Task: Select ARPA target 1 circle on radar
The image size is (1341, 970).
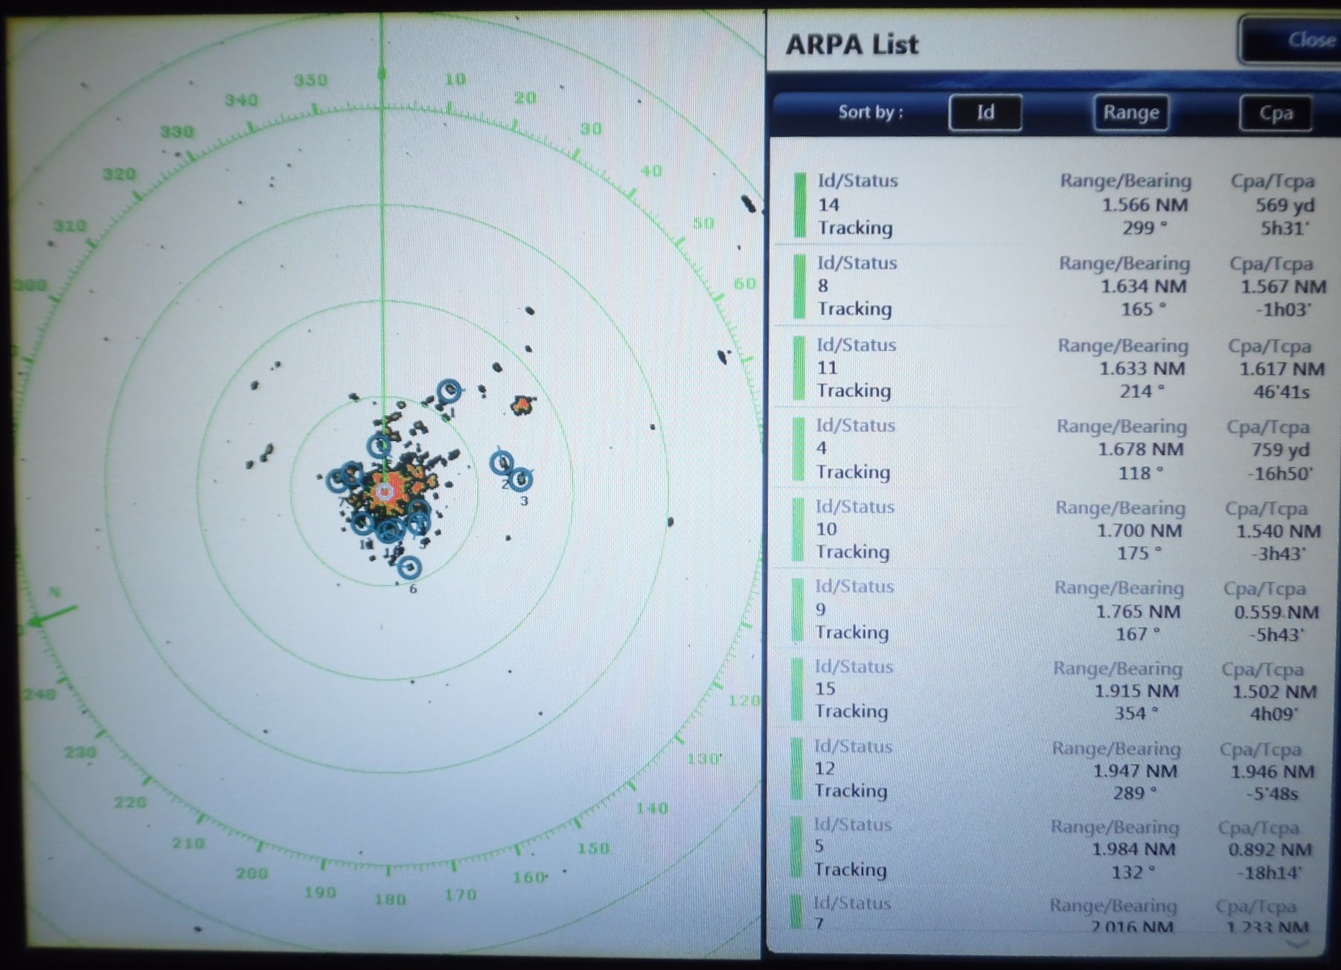Action: (x=449, y=391)
